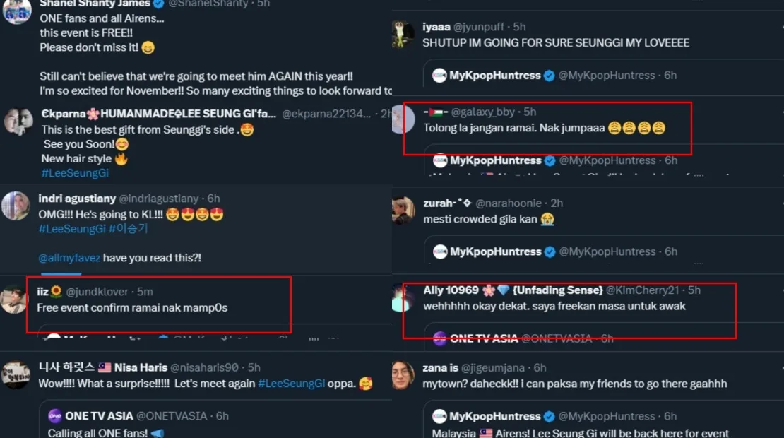Open indri agustiany's profile picture
Image resolution: width=784 pixels, height=438 pixels.
coord(16,206)
